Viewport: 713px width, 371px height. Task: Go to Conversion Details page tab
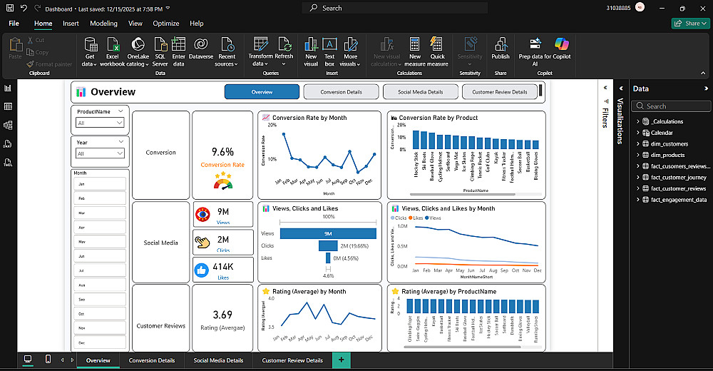(x=152, y=360)
